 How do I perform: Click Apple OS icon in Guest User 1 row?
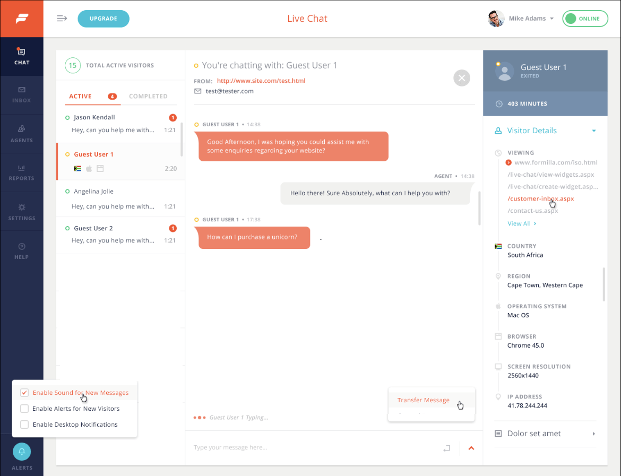pos(89,168)
